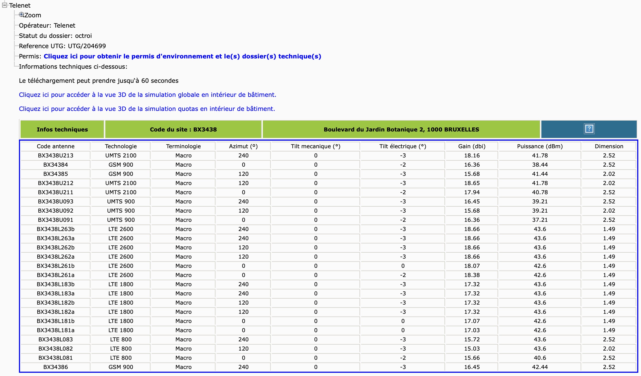This screenshot has height=376, width=641.
Task: Select antenna code BX3438L261a
Action: pyautogui.click(x=55, y=275)
